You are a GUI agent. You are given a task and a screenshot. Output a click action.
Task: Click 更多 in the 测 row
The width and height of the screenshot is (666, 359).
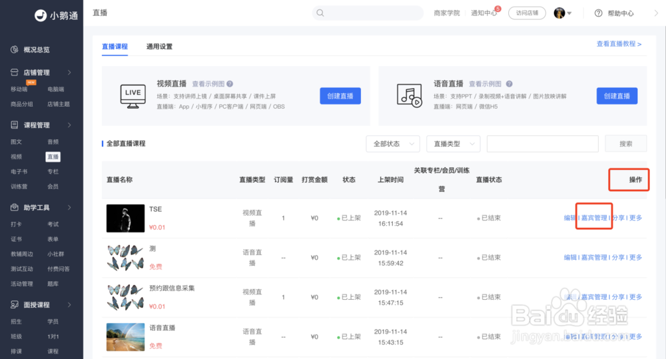click(x=635, y=258)
